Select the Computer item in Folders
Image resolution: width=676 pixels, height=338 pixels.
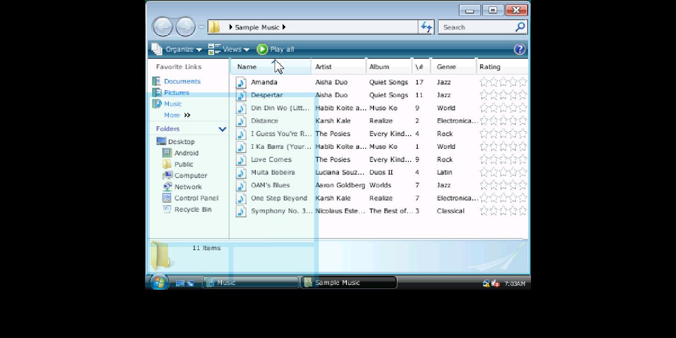(190, 176)
